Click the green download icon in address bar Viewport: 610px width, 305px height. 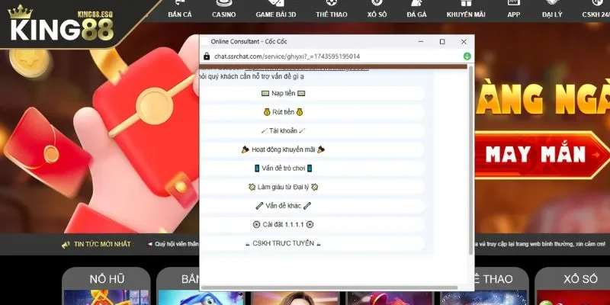pyautogui.click(x=467, y=56)
